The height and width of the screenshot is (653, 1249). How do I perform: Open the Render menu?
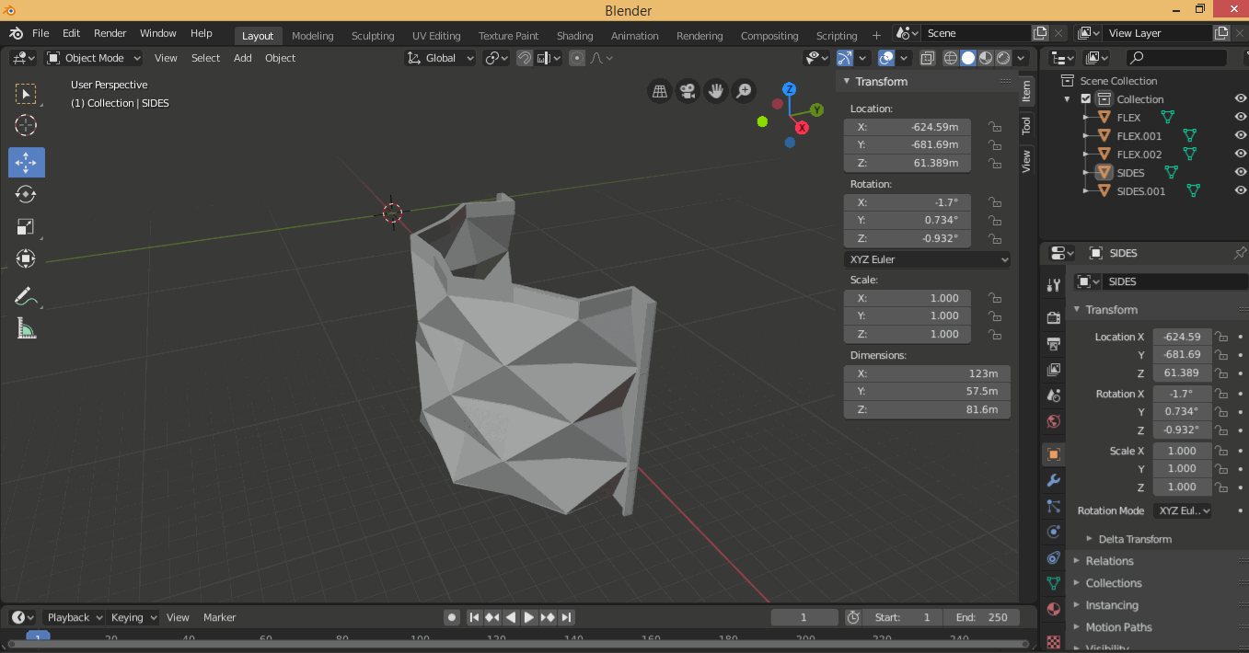pos(110,33)
